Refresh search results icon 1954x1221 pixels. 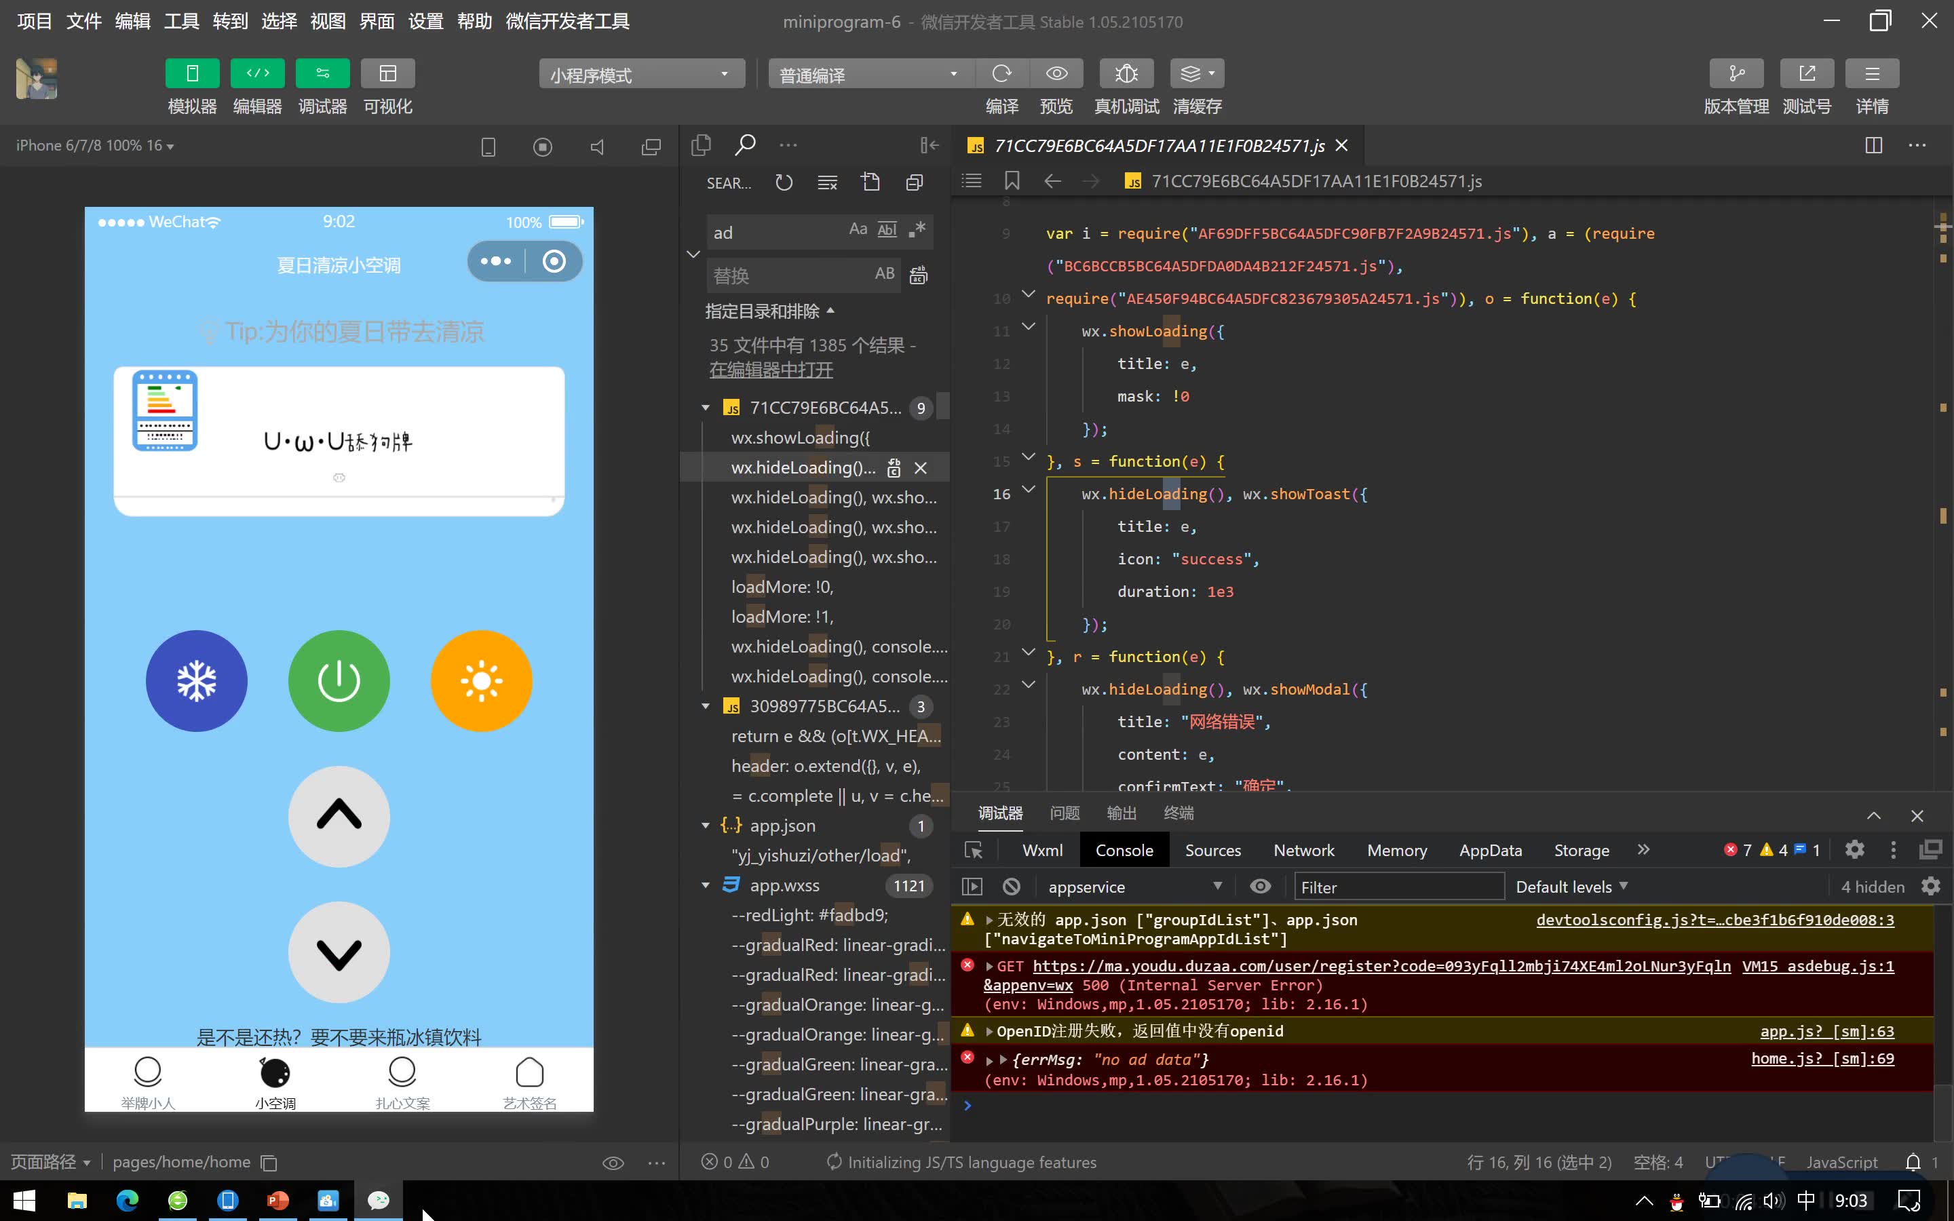(783, 182)
